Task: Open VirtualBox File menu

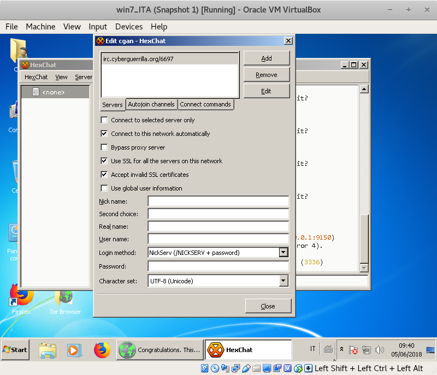Action: (x=11, y=27)
